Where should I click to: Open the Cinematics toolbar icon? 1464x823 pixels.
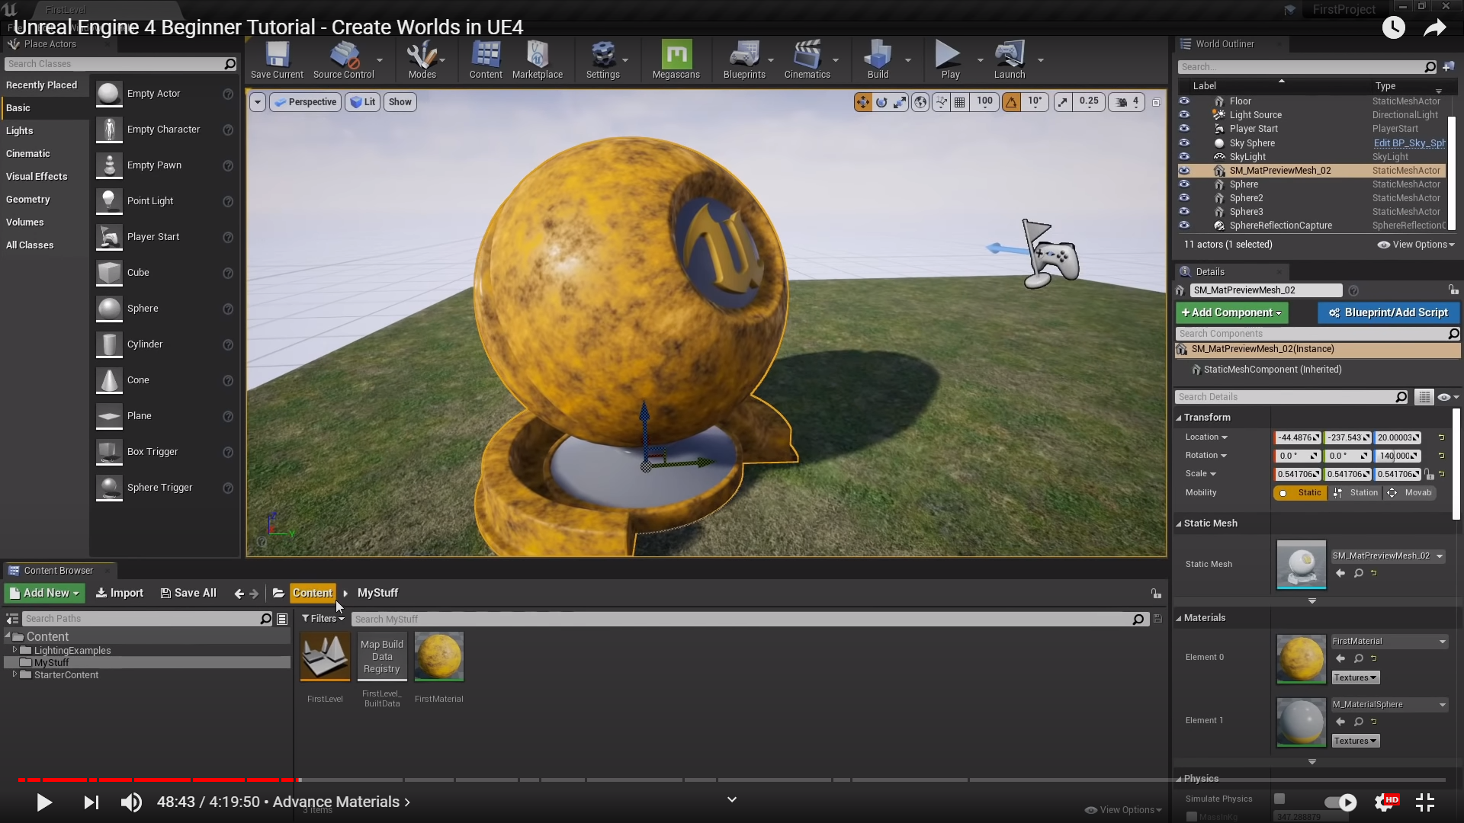coord(807,59)
